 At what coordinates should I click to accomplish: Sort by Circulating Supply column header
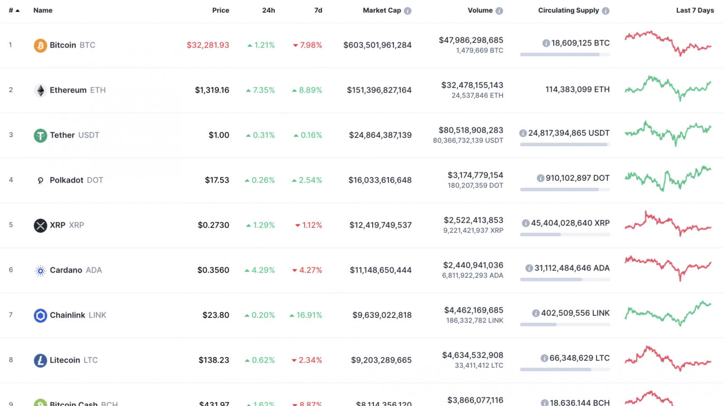coord(568,10)
